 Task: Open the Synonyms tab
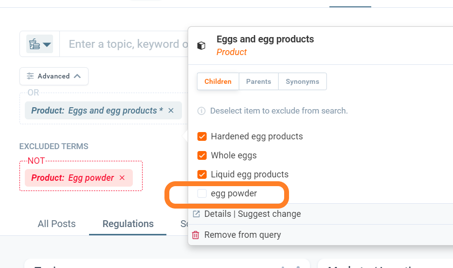[x=302, y=81]
